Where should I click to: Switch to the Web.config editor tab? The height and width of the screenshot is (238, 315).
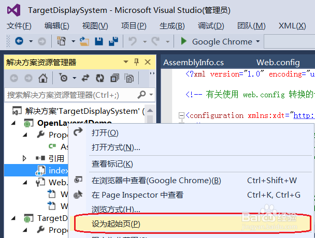click(278, 63)
